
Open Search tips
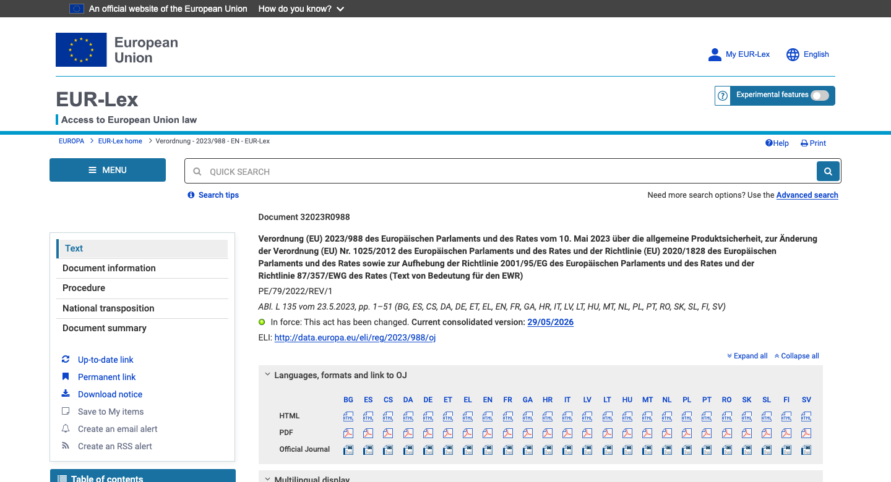(218, 195)
